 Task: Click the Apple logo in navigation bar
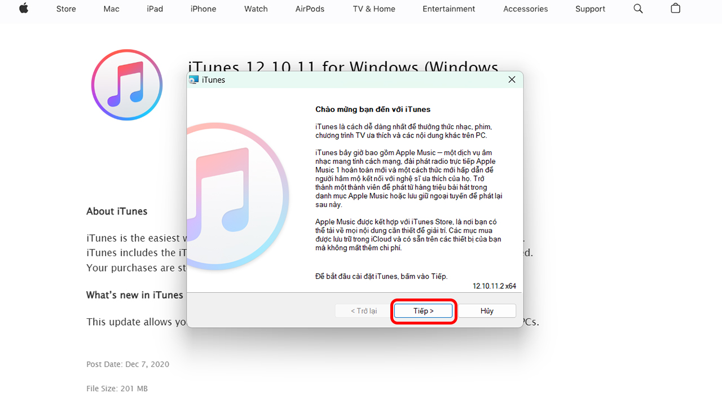(24, 8)
